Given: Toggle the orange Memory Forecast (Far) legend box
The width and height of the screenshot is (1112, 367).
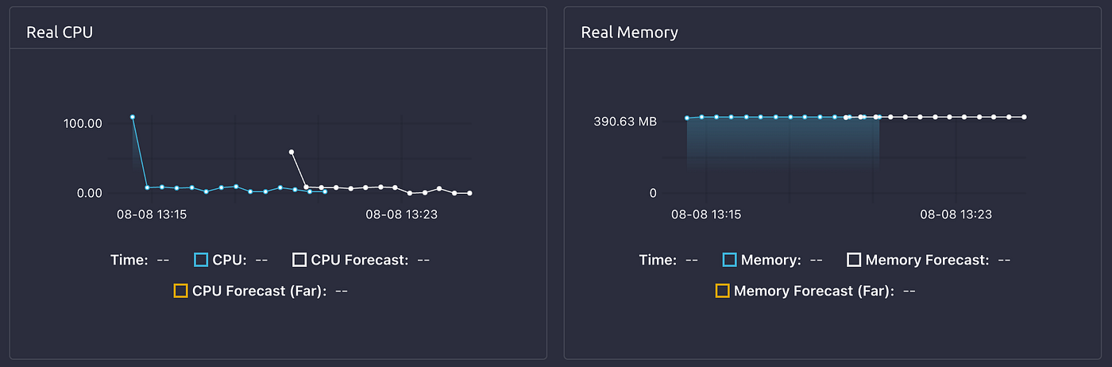Looking at the screenshot, I should coord(722,291).
